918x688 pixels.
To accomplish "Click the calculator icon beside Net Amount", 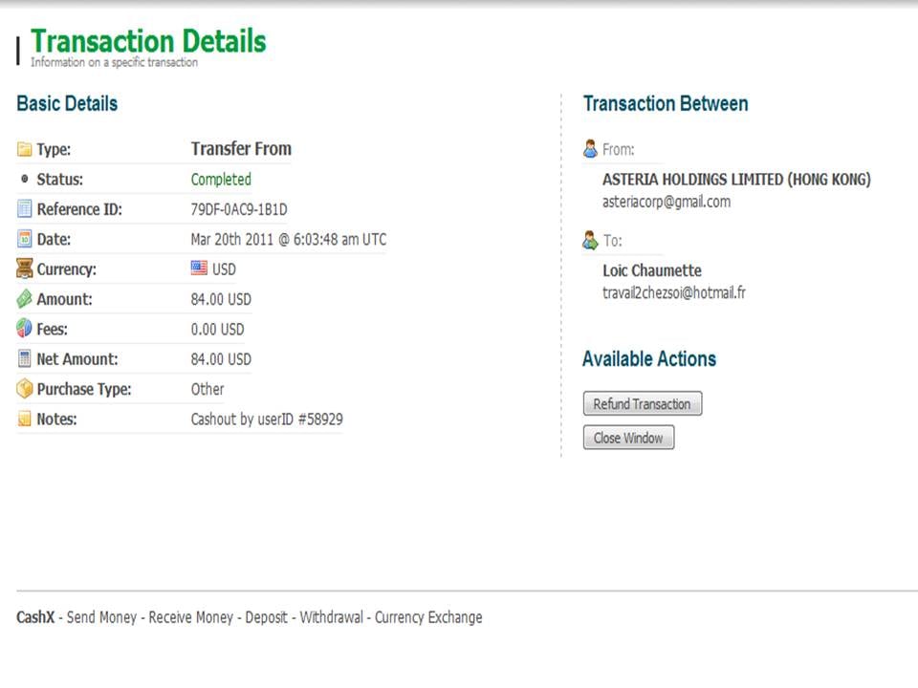I will pos(24,358).
